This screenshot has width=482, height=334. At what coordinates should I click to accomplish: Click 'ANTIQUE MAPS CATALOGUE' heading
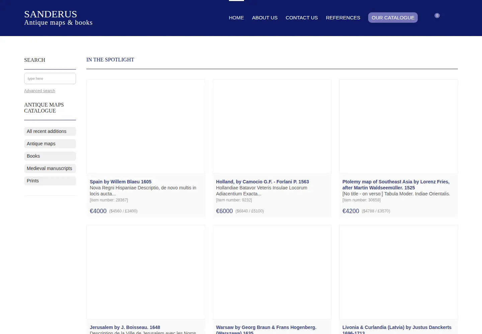point(44,108)
